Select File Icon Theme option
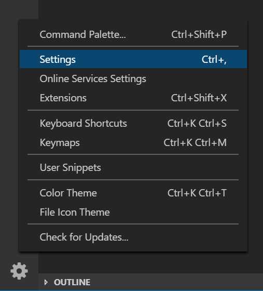The width and height of the screenshot is (263, 291). pos(133,212)
